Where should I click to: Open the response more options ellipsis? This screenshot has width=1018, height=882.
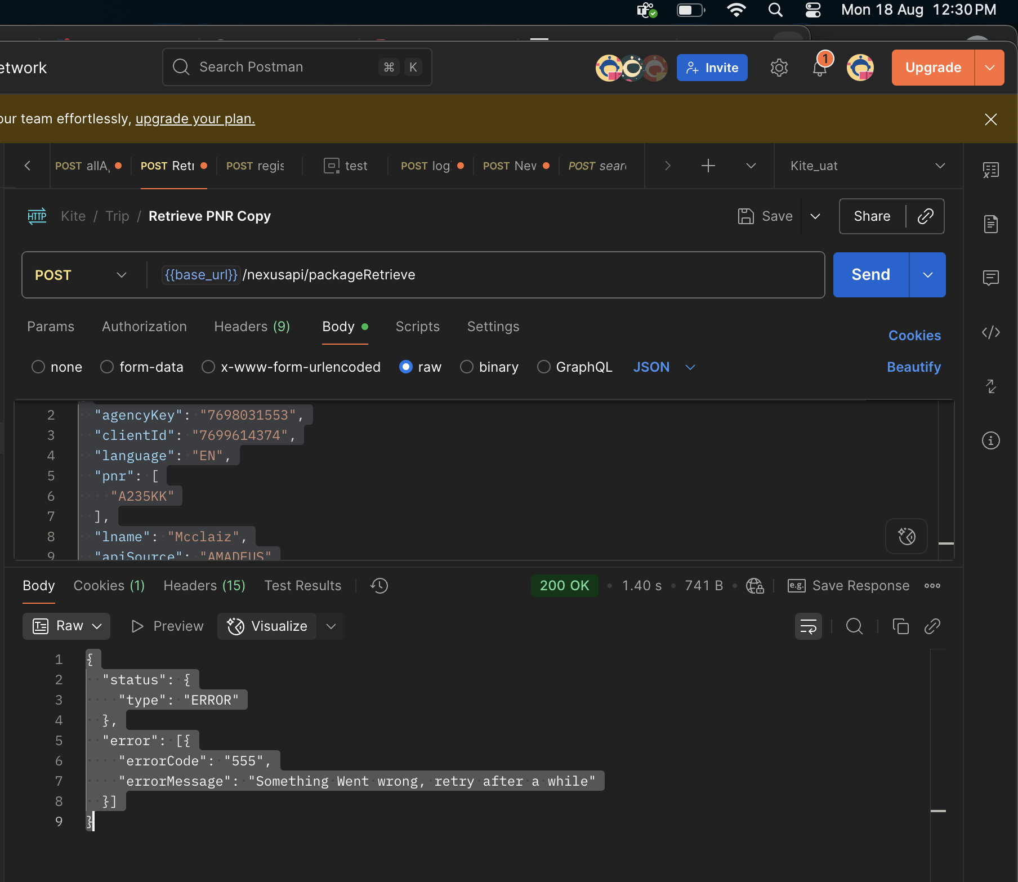click(932, 586)
